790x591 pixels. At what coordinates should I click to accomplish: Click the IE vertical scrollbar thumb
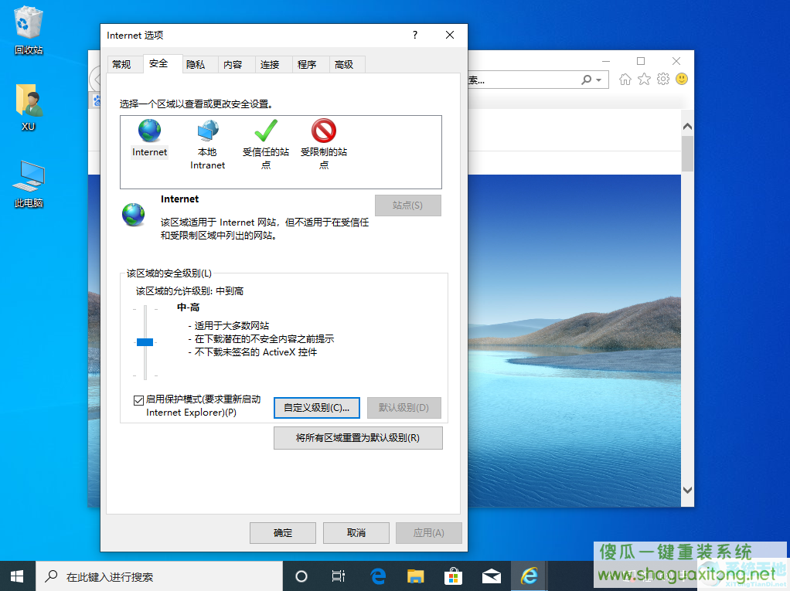pyautogui.click(x=687, y=154)
